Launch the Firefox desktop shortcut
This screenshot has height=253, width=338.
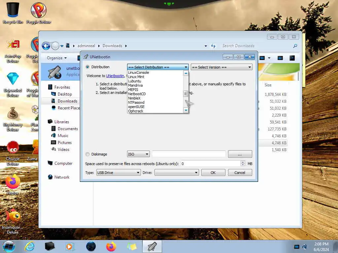[13, 184]
